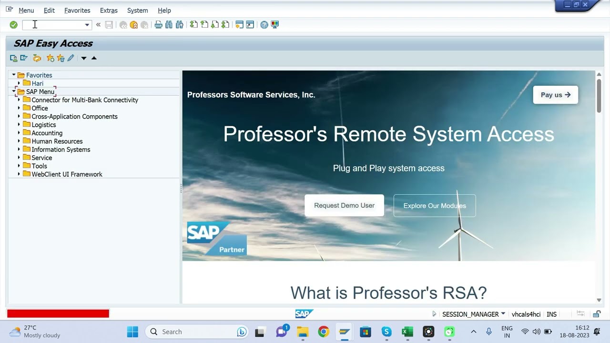The image size is (610, 343).
Task: Open the System menu
Action: coord(137,10)
